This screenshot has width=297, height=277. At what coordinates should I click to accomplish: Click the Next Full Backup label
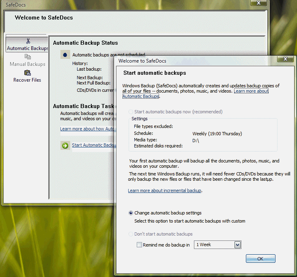coord(94,83)
